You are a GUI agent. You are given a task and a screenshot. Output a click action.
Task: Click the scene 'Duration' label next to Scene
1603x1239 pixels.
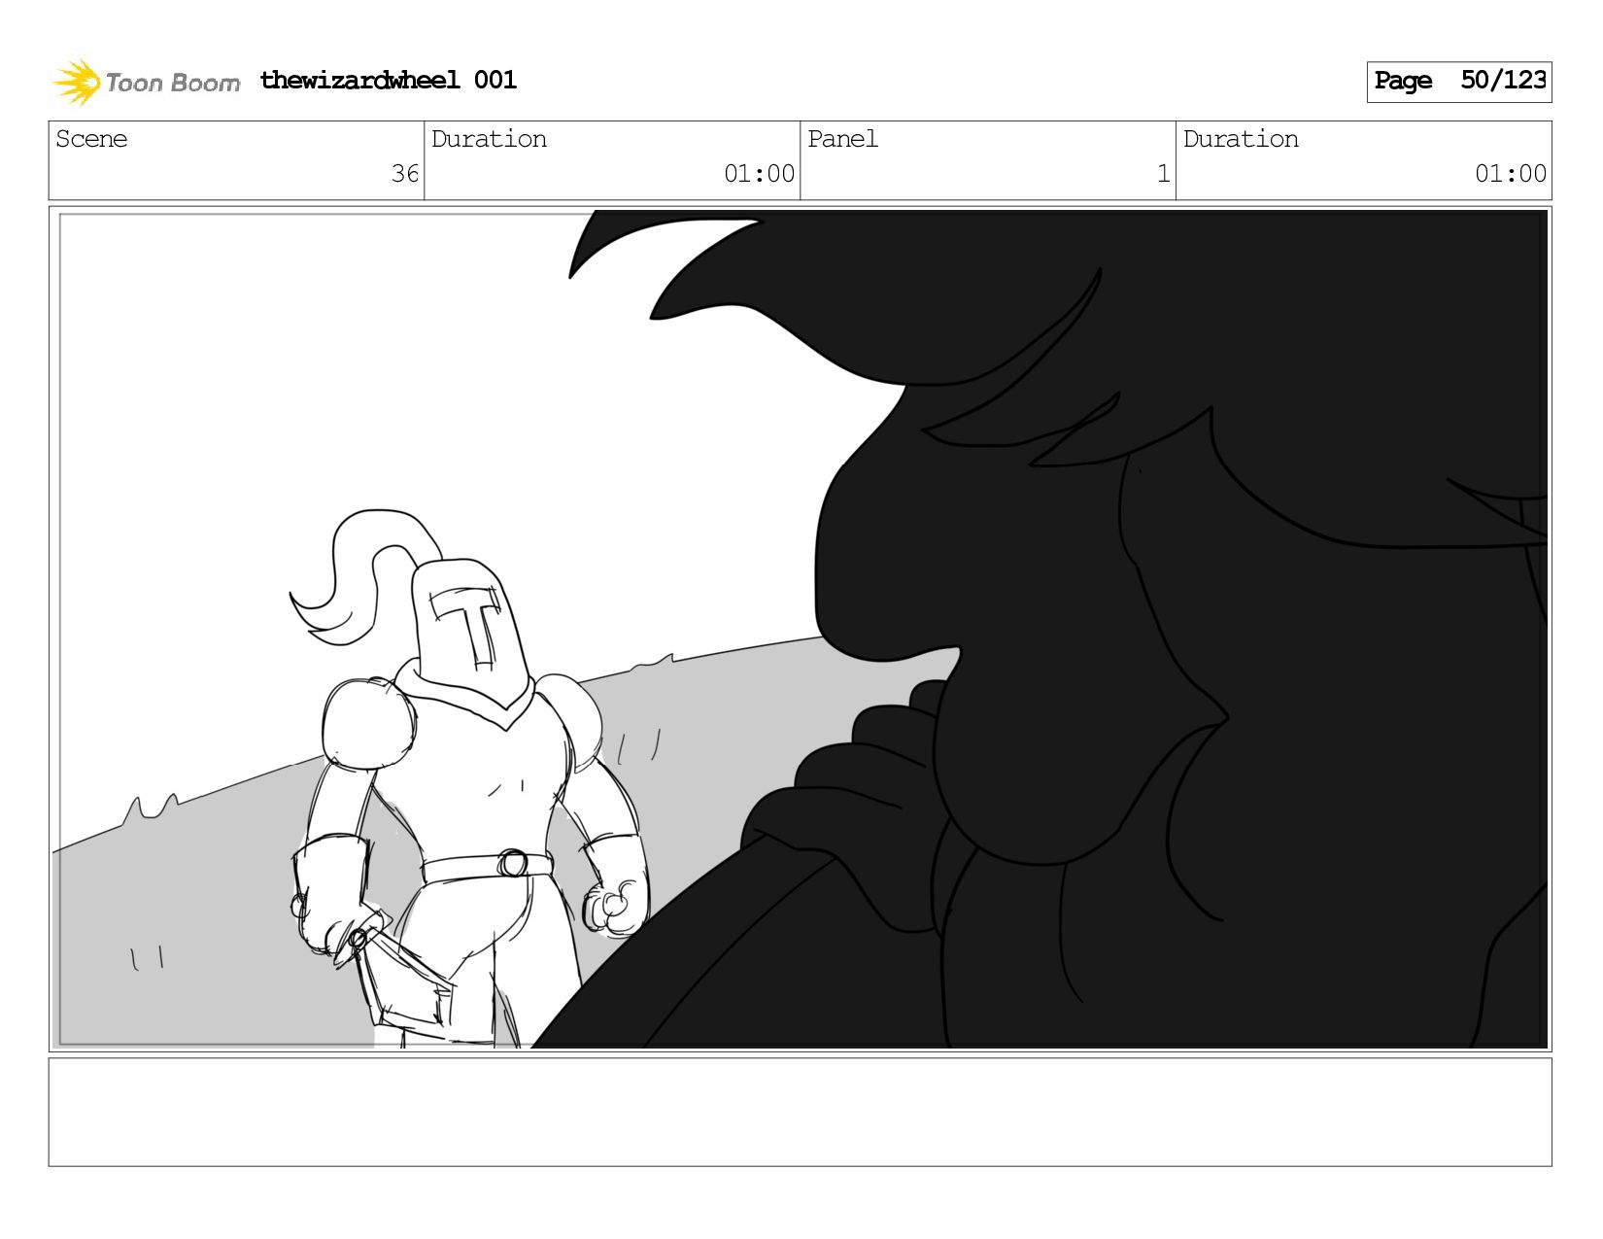click(489, 139)
